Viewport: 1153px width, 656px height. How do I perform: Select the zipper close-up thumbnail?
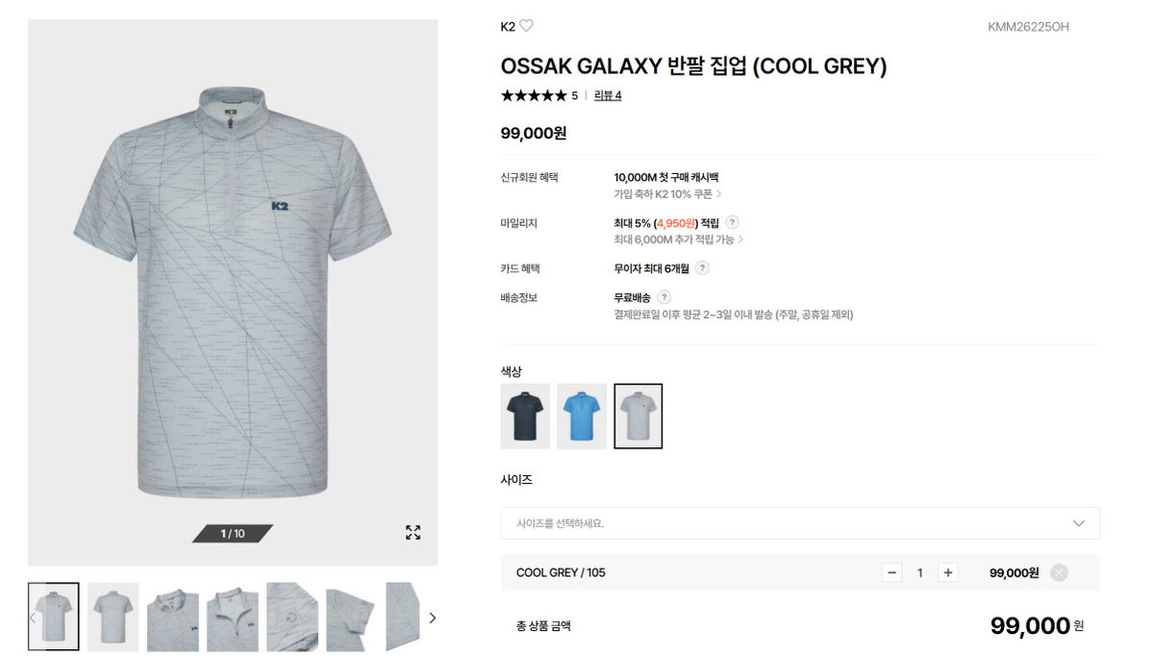point(233,617)
